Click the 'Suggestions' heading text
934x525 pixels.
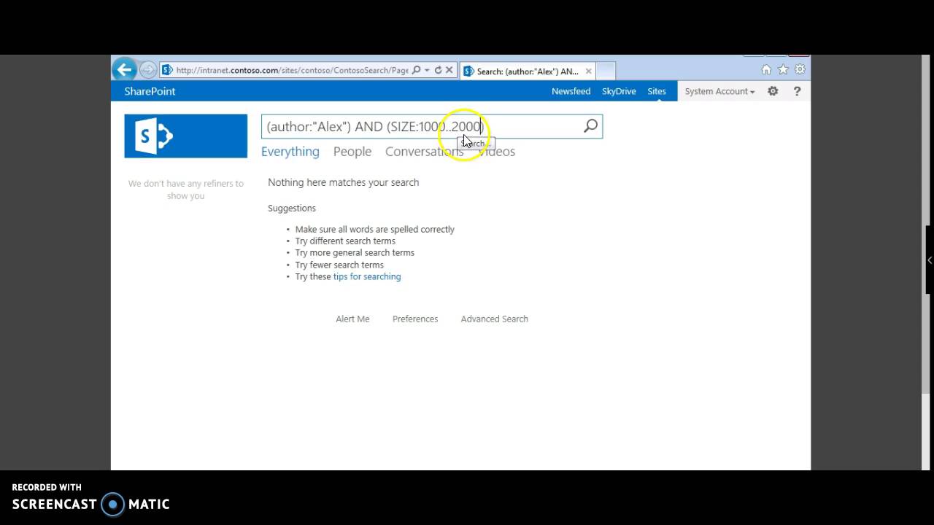292,208
